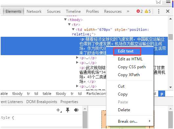Open Break on... submenu

[x=130, y=121]
